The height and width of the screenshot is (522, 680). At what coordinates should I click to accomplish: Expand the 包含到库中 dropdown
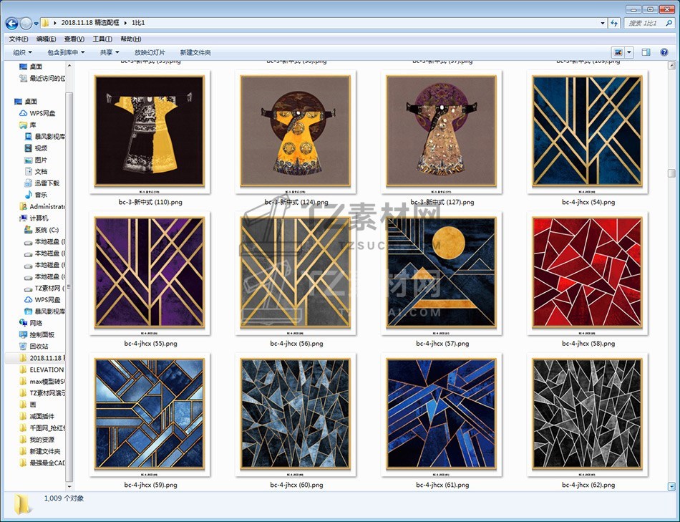point(66,52)
